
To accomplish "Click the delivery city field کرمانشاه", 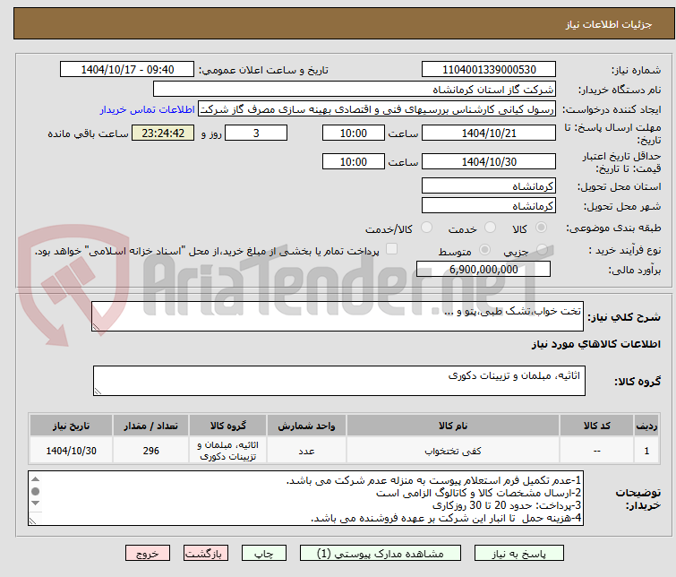I will (x=489, y=206).
